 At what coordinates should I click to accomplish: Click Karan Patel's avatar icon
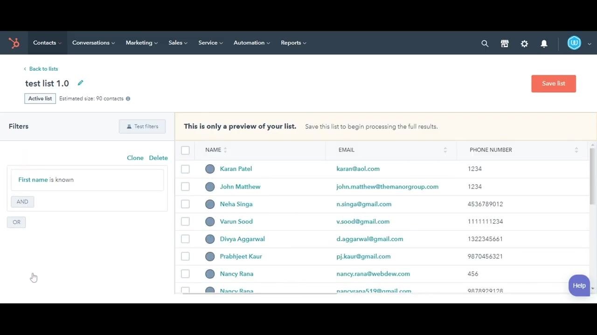pyautogui.click(x=210, y=169)
